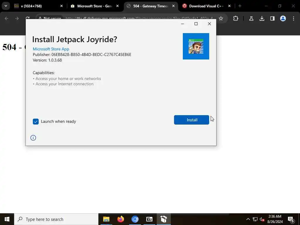300x225 pixels.
Task: Go forward in Chrome
Action: 17,18
